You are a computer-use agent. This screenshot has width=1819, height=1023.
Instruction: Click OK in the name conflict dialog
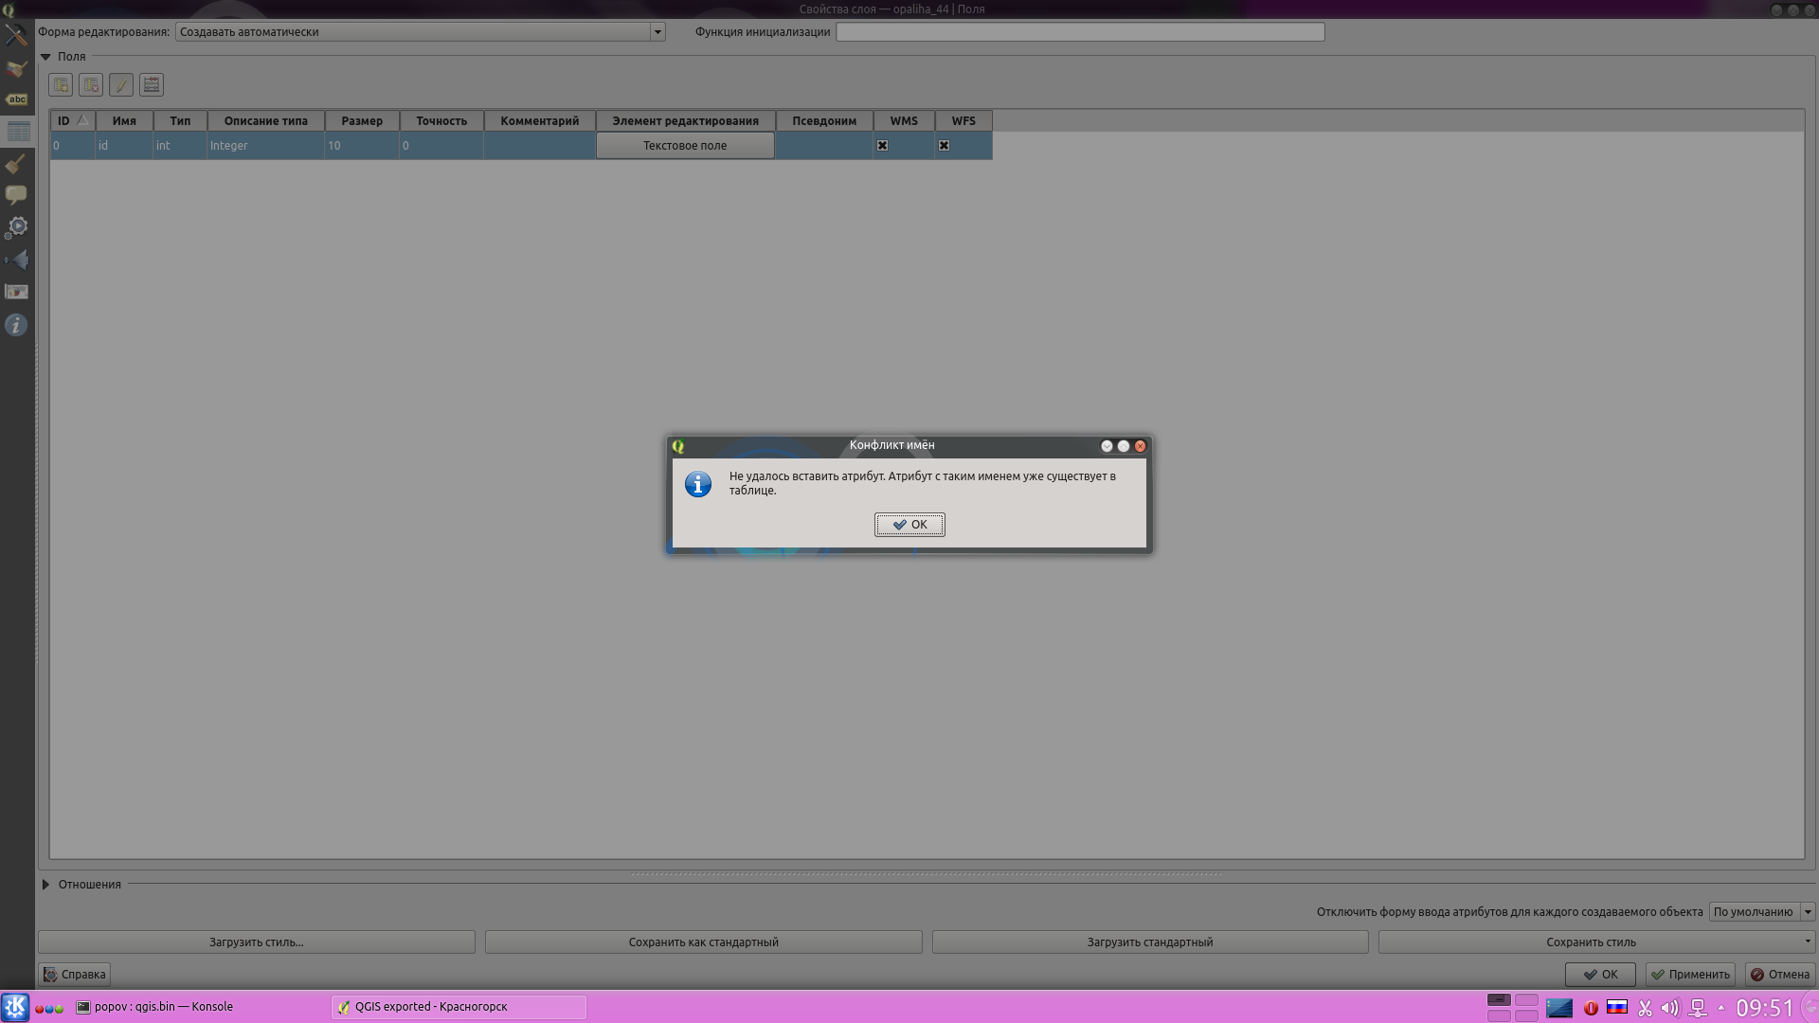909,525
